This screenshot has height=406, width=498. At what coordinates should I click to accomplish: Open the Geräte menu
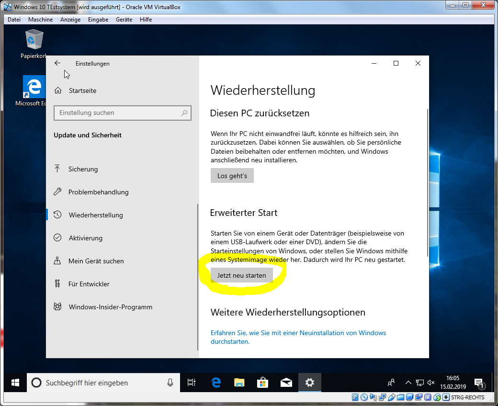[x=124, y=20]
